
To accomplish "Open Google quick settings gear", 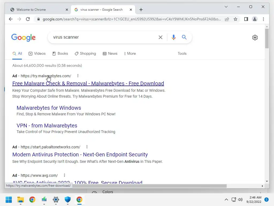I will click(x=255, y=38).
